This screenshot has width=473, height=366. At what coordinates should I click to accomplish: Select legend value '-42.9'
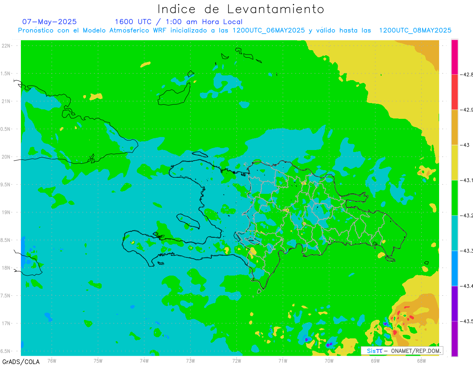click(x=467, y=109)
